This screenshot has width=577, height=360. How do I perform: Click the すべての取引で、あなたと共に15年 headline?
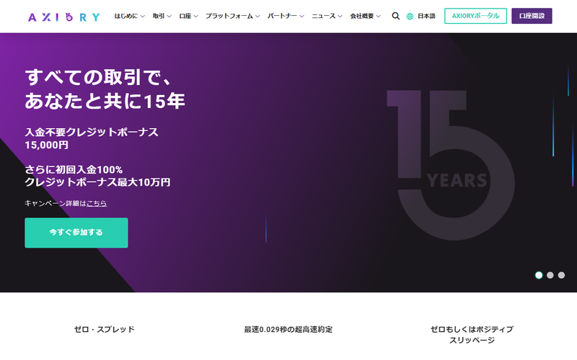pos(105,89)
